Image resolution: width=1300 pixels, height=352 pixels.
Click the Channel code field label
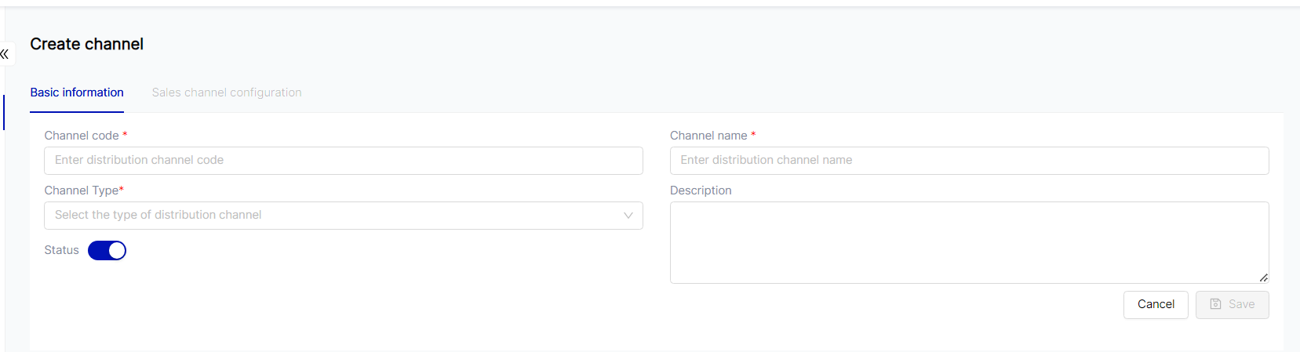click(82, 136)
